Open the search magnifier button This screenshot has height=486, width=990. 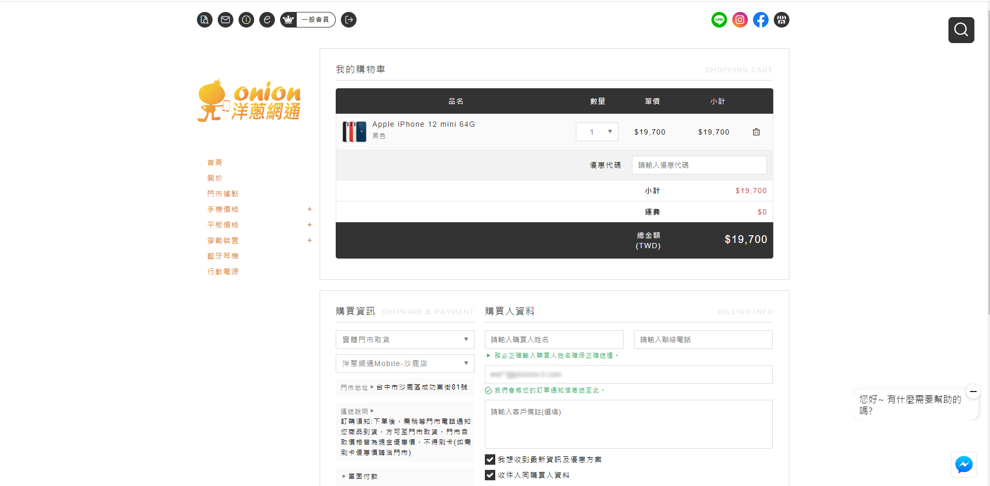[961, 30]
